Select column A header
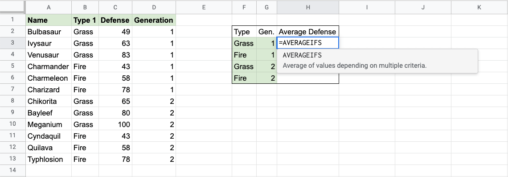 (x=49, y=7)
